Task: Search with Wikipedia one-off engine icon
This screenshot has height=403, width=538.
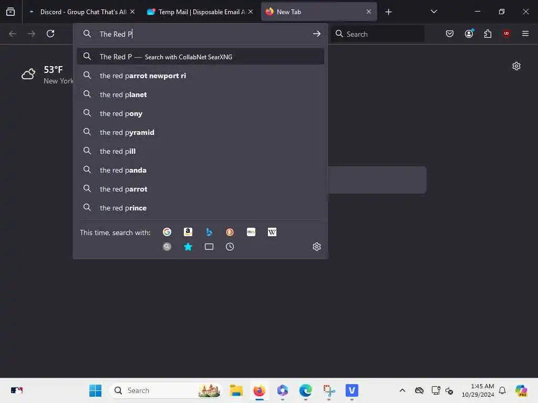Action: pos(272,232)
